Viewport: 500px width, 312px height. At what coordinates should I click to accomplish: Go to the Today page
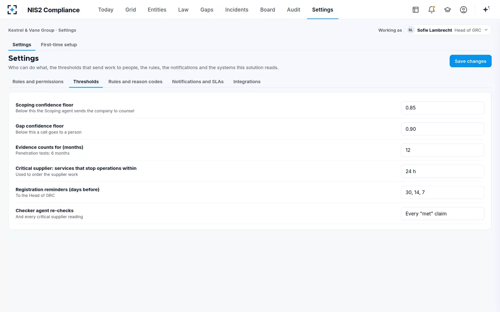tap(106, 10)
